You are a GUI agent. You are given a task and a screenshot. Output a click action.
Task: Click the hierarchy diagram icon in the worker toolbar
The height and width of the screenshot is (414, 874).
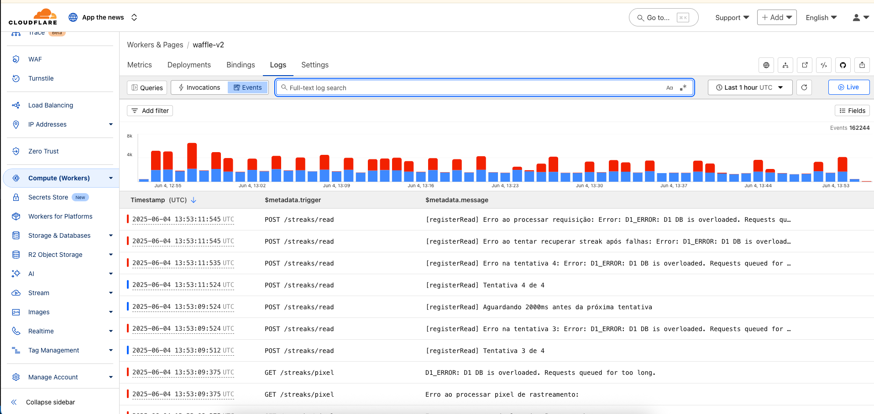point(785,65)
